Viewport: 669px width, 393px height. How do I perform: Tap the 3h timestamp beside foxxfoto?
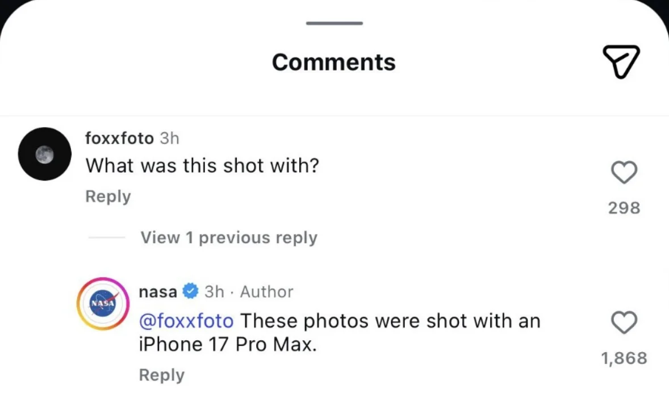169,138
